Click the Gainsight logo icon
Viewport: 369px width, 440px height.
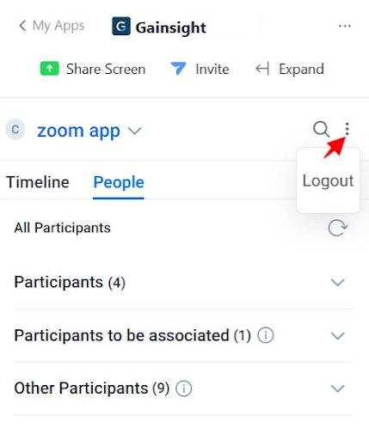tap(121, 26)
